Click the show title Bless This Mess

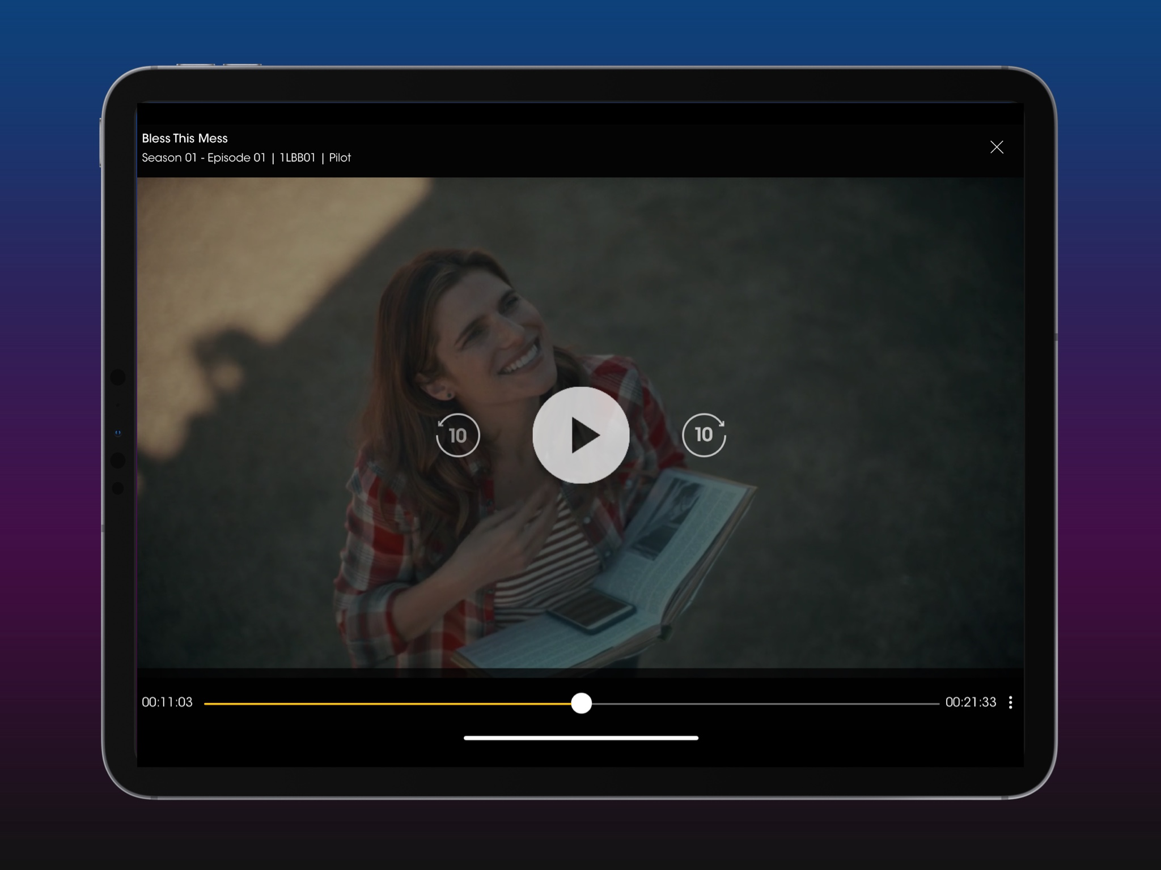185,138
